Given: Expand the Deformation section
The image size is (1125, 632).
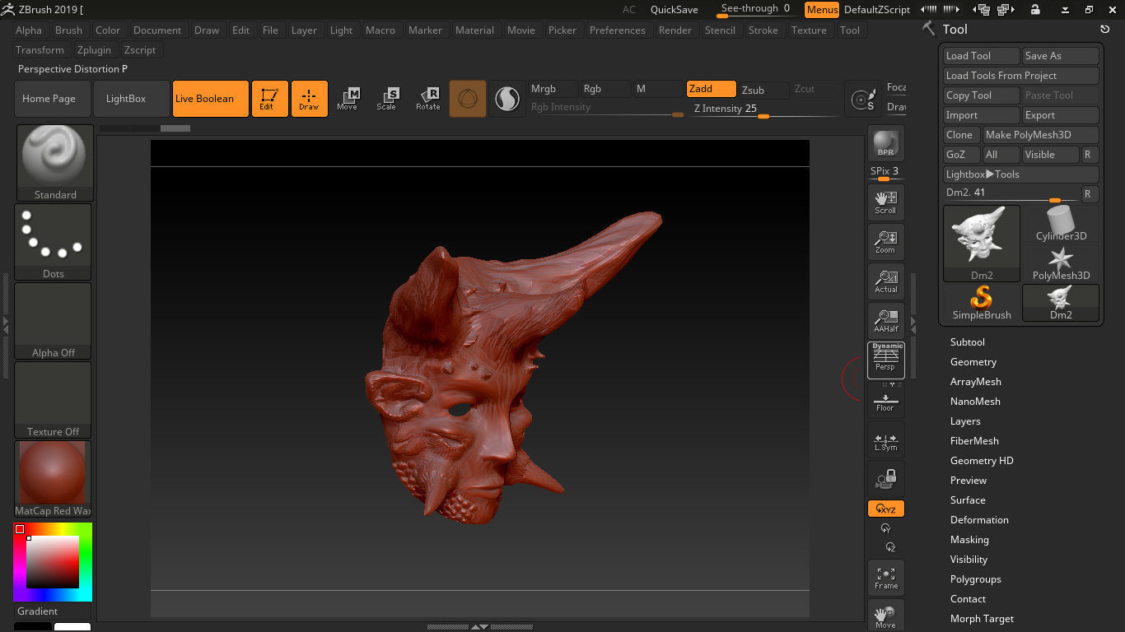Looking at the screenshot, I should pos(979,520).
